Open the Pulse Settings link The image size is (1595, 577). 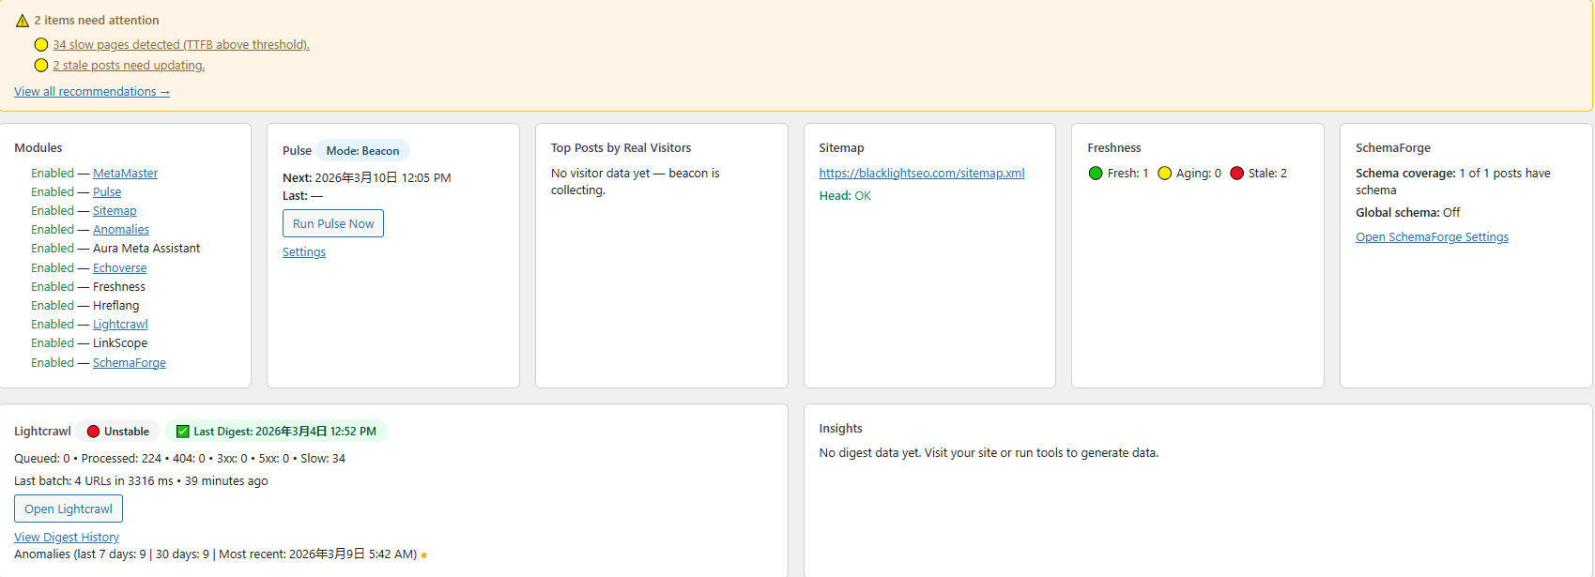click(304, 252)
